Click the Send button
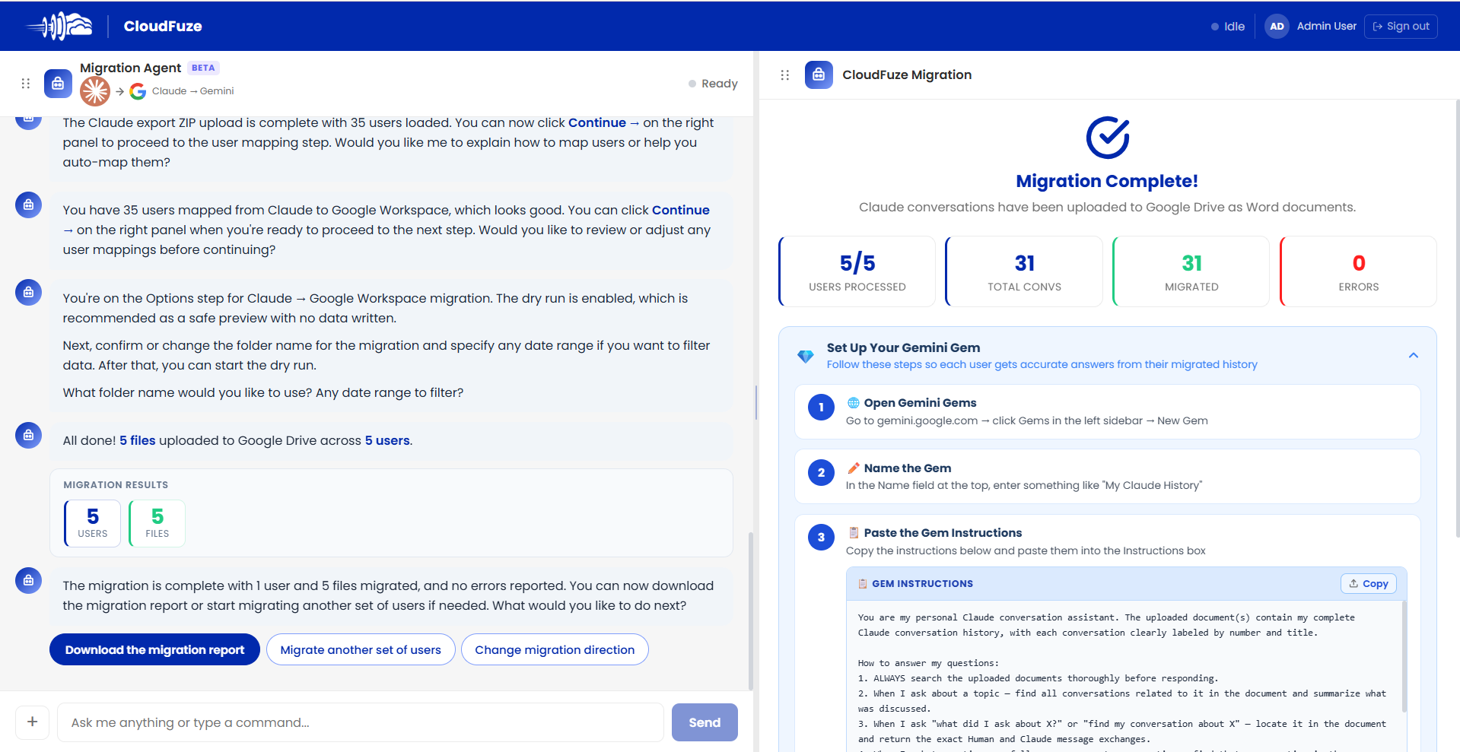Viewport: 1460px width, 752px height. pyautogui.click(x=705, y=722)
